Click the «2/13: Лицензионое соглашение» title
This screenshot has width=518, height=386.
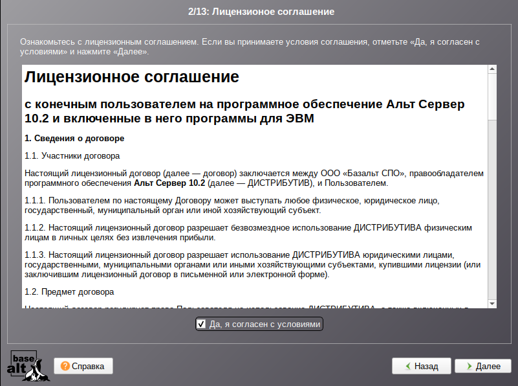261,12
